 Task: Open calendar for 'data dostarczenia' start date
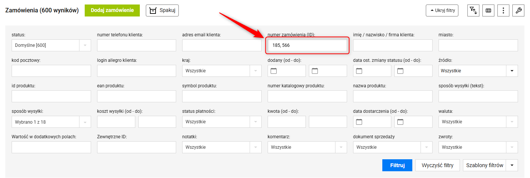coord(359,121)
